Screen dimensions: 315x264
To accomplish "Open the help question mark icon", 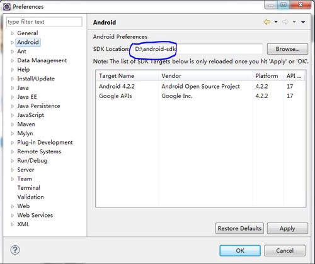I will 15,250.
